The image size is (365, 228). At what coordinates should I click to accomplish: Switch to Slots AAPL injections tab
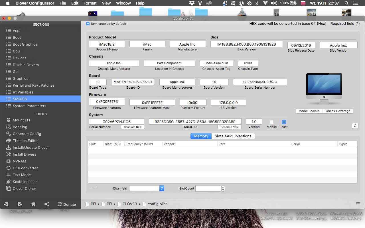pos(233,136)
